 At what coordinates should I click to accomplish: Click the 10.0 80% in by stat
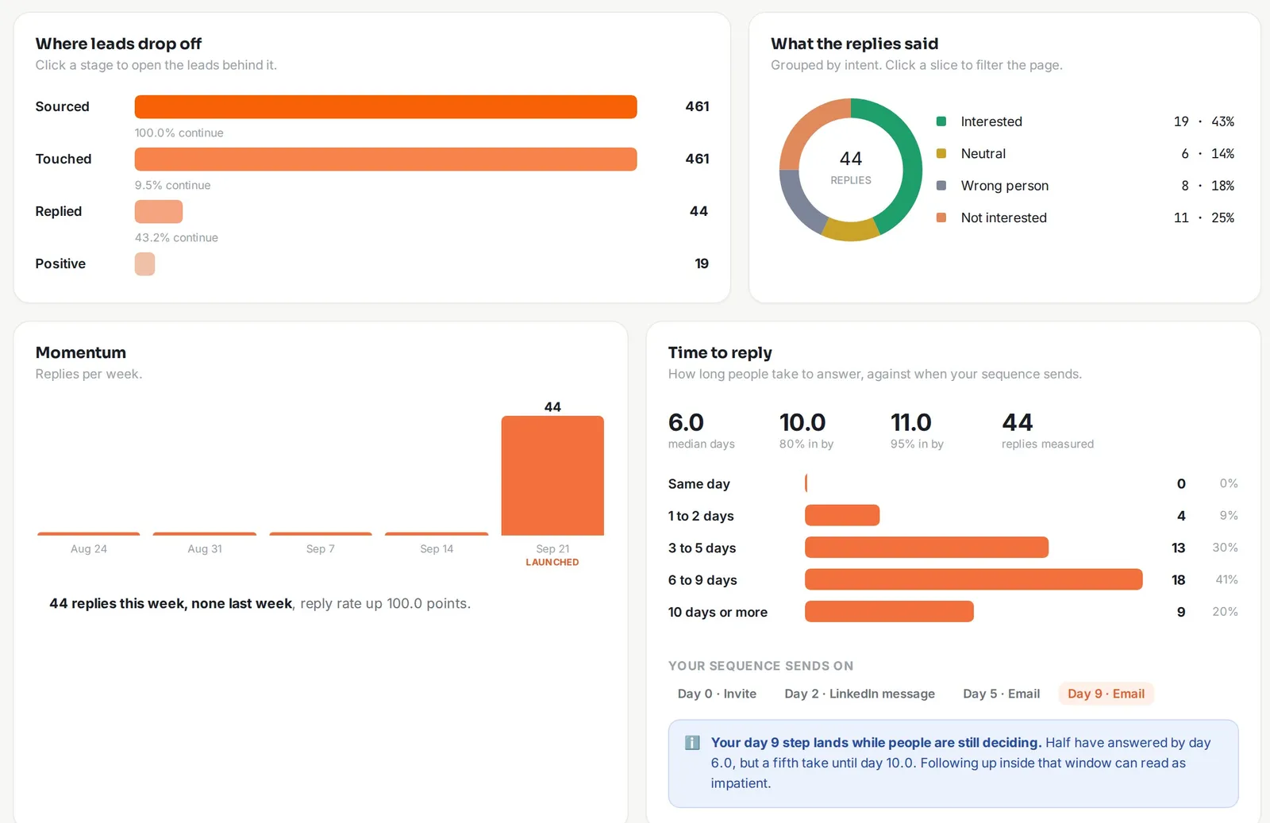tap(806, 430)
